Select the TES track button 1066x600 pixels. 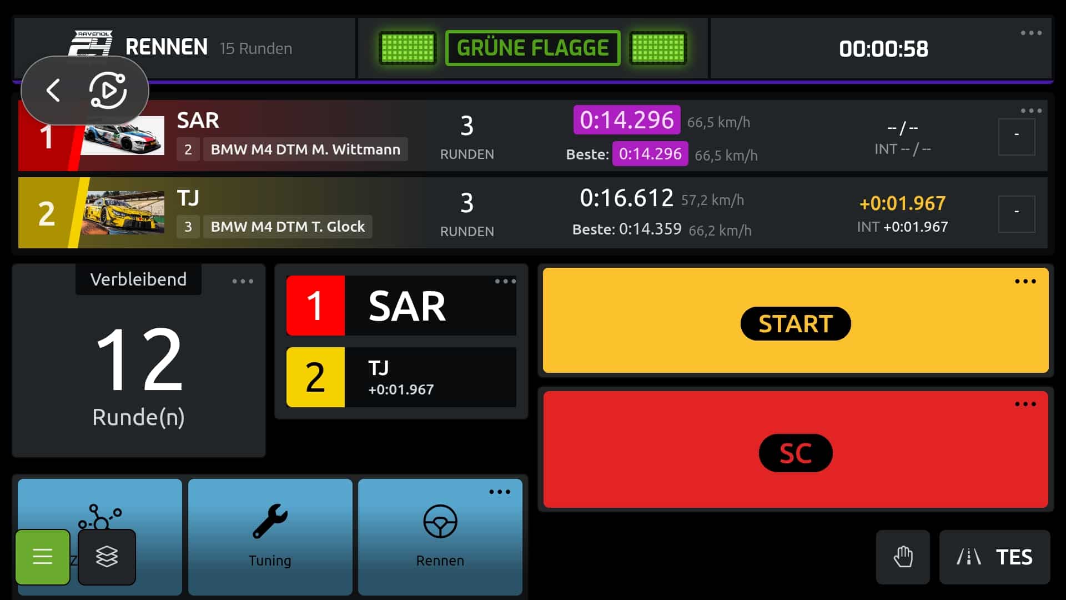coord(994,557)
